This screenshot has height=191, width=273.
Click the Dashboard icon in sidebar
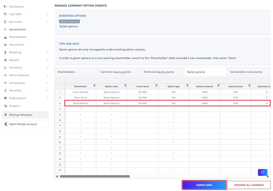pyautogui.click(x=5, y=6)
